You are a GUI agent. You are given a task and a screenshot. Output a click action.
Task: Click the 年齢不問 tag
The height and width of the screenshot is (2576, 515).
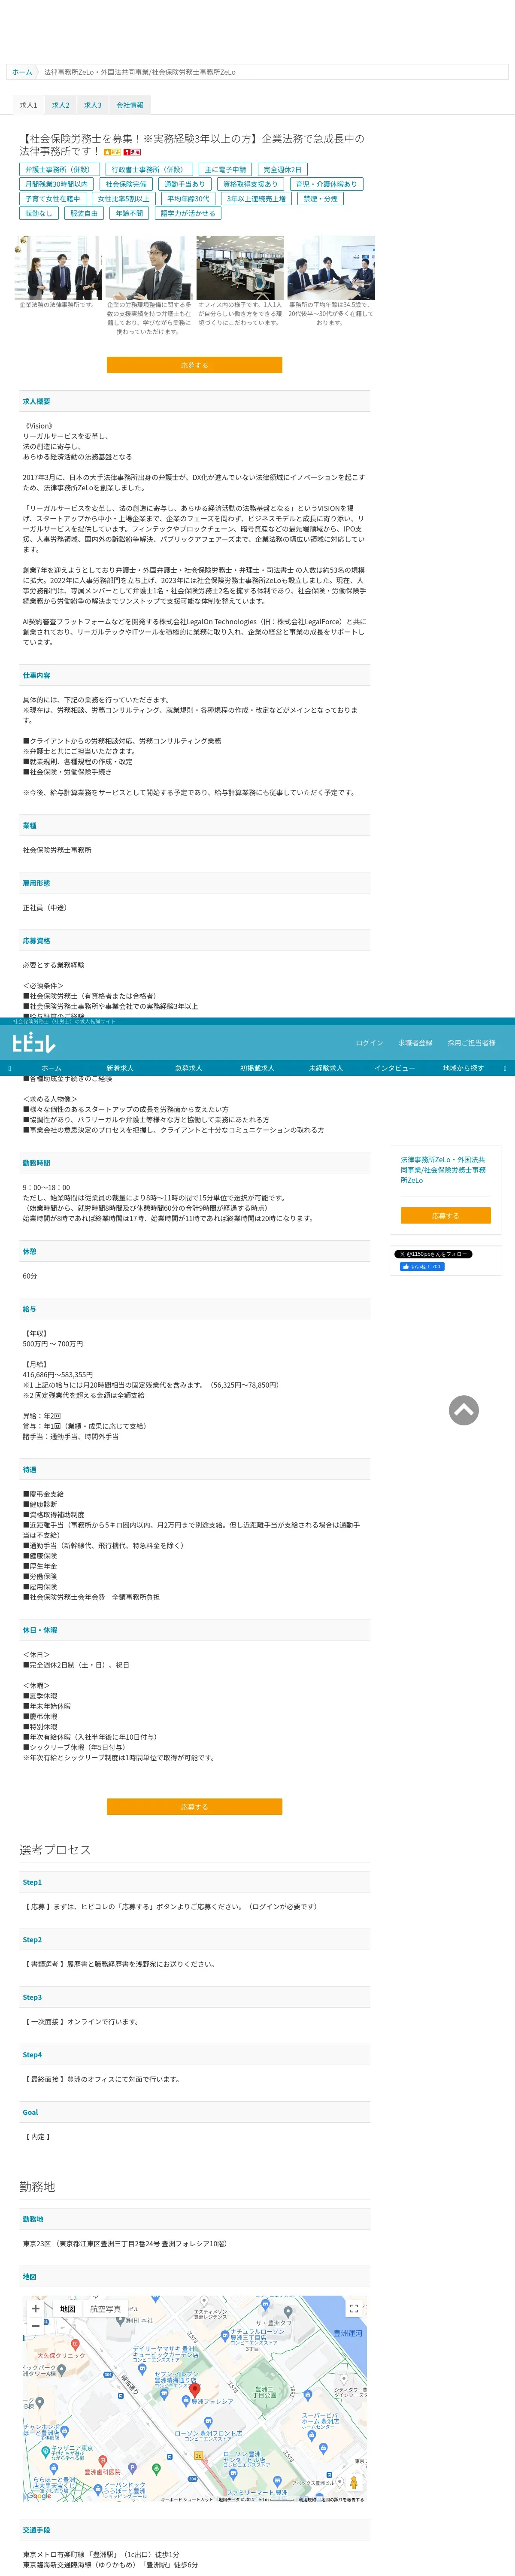coord(130,213)
